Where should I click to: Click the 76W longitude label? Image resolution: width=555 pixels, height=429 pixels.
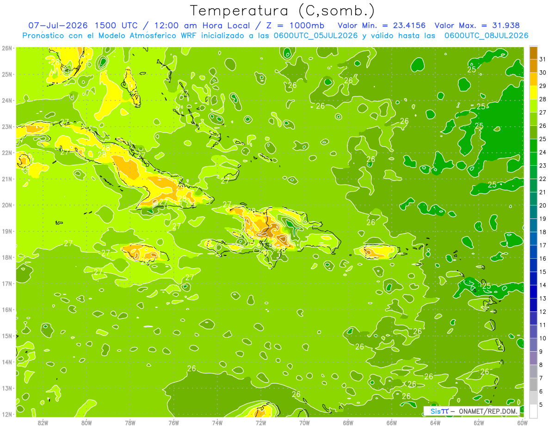click(174, 423)
